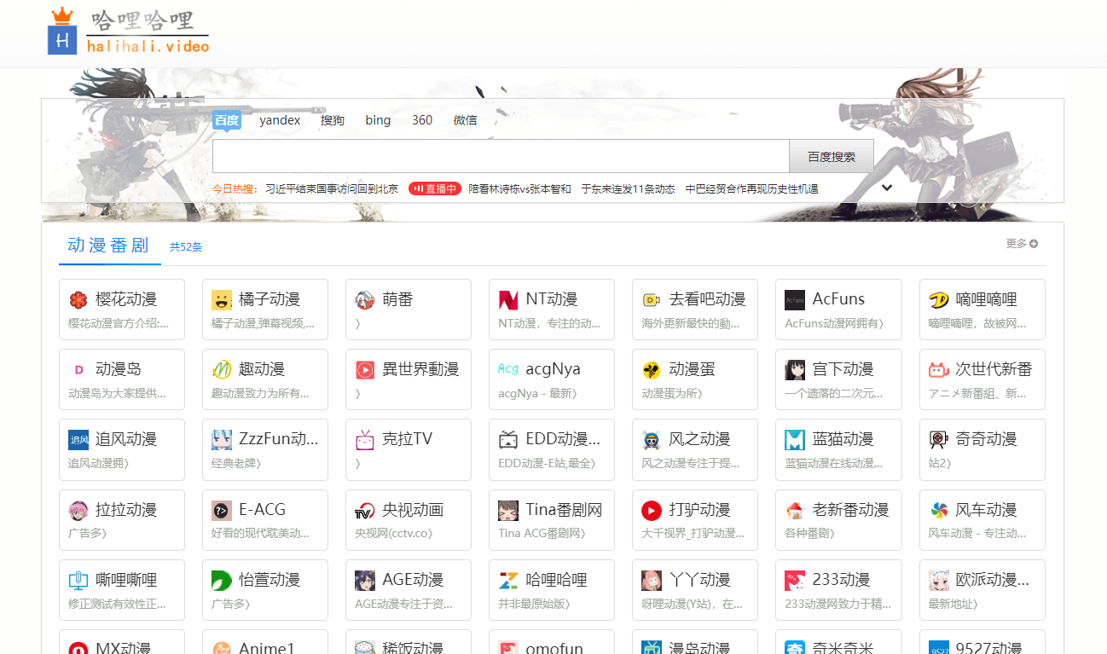Click the red 直播中 live badge
The width and height of the screenshot is (1107, 654).
pos(435,189)
